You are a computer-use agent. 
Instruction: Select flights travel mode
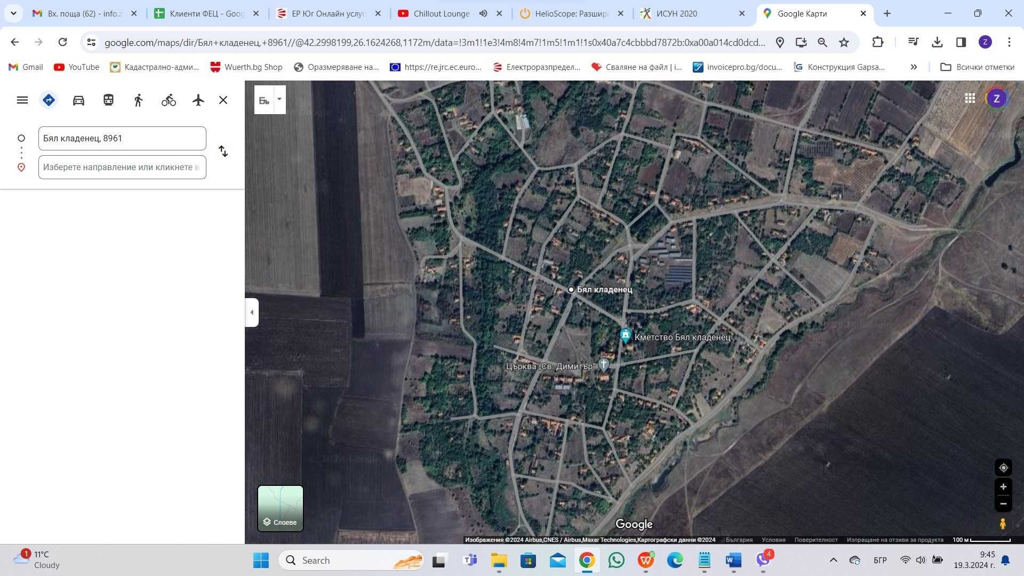point(198,100)
